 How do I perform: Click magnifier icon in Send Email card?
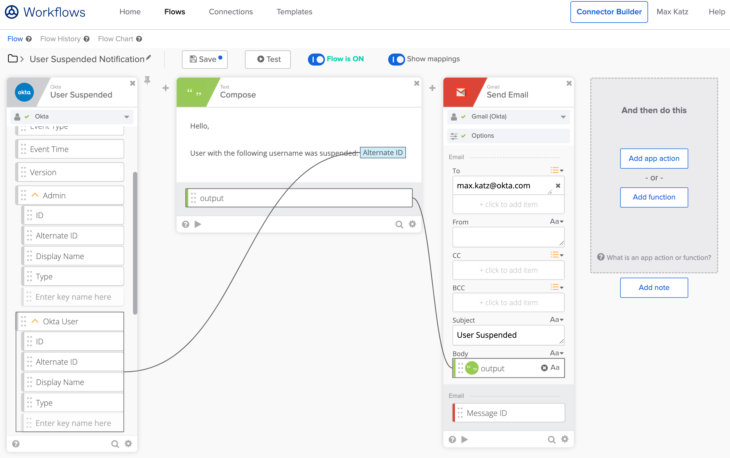tap(551, 439)
